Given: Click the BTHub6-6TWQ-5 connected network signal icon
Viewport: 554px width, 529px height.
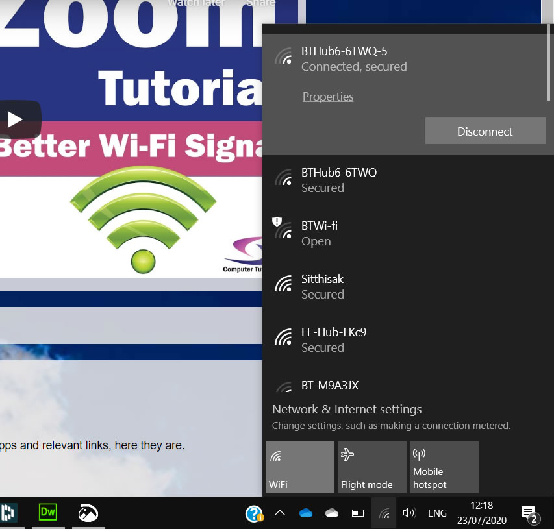Looking at the screenshot, I should tap(284, 56).
